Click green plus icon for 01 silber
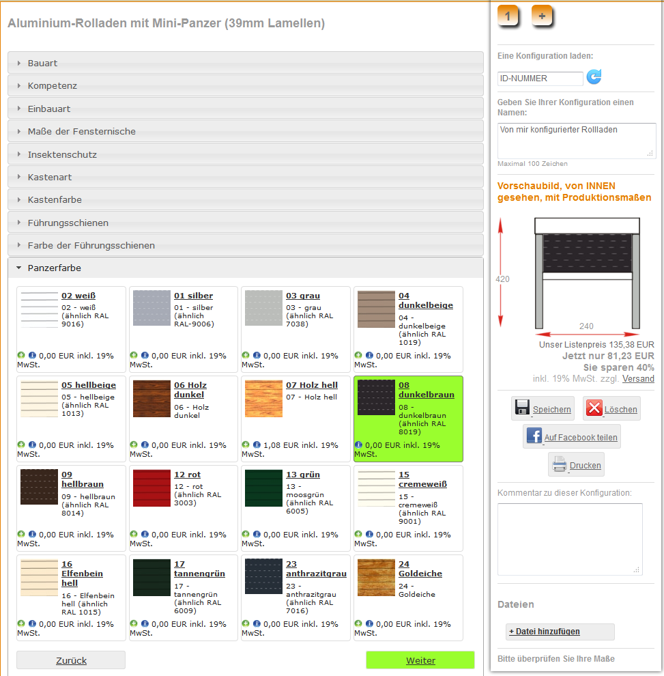 coord(134,355)
